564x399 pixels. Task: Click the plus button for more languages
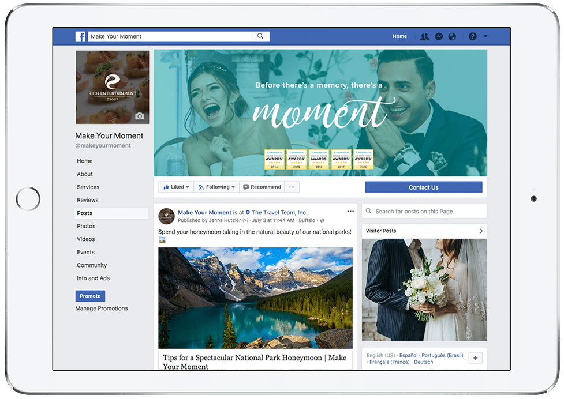(476, 357)
